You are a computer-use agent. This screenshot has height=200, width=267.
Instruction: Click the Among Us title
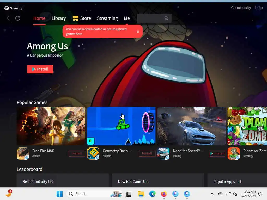[x=47, y=46]
